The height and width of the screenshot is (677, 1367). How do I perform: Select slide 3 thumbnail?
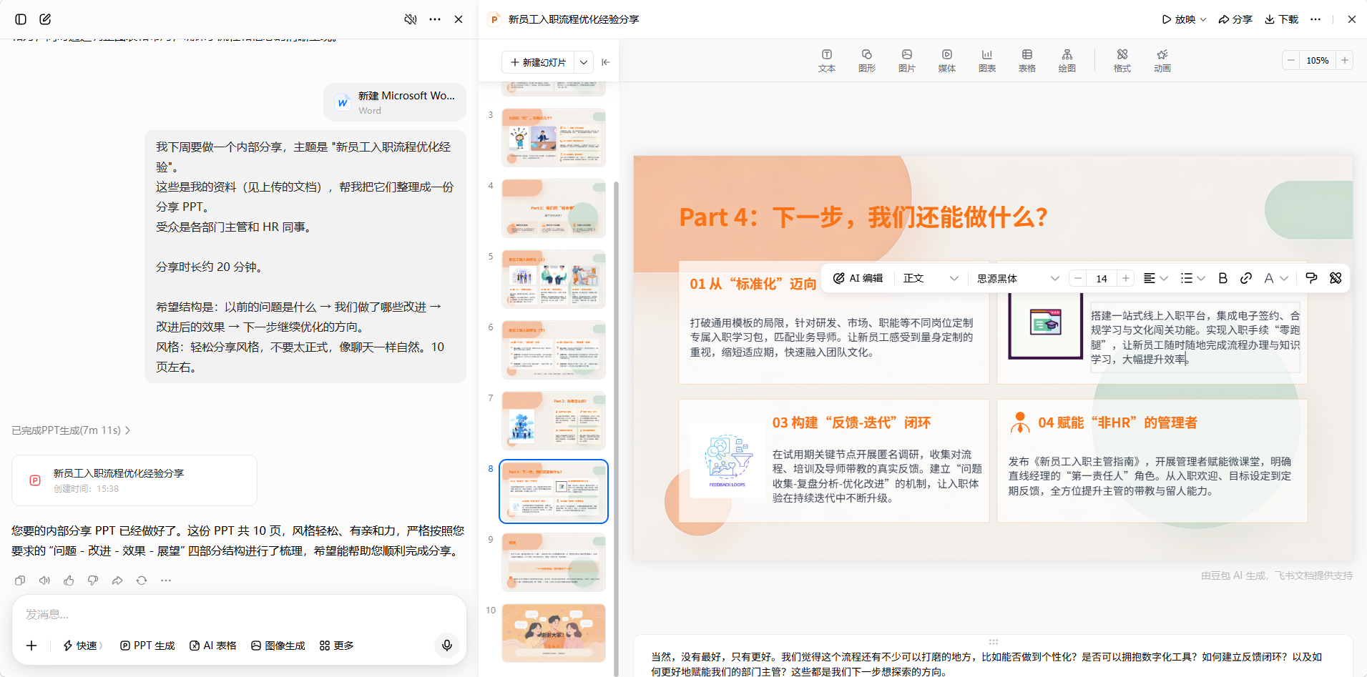pos(554,137)
